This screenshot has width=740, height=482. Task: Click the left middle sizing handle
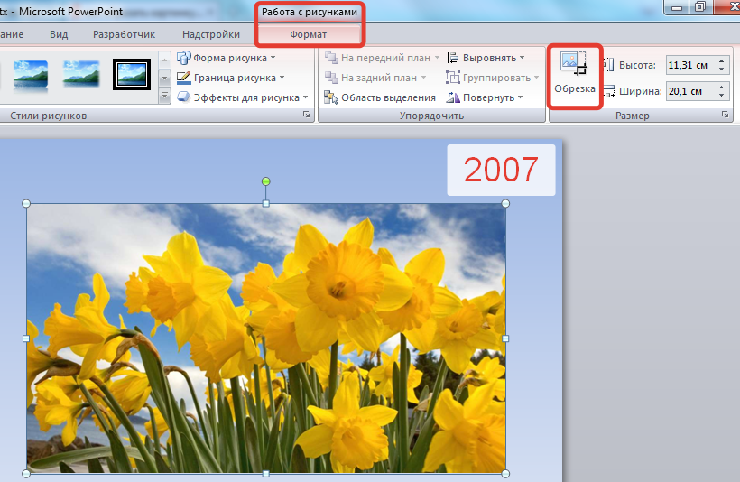point(26,338)
